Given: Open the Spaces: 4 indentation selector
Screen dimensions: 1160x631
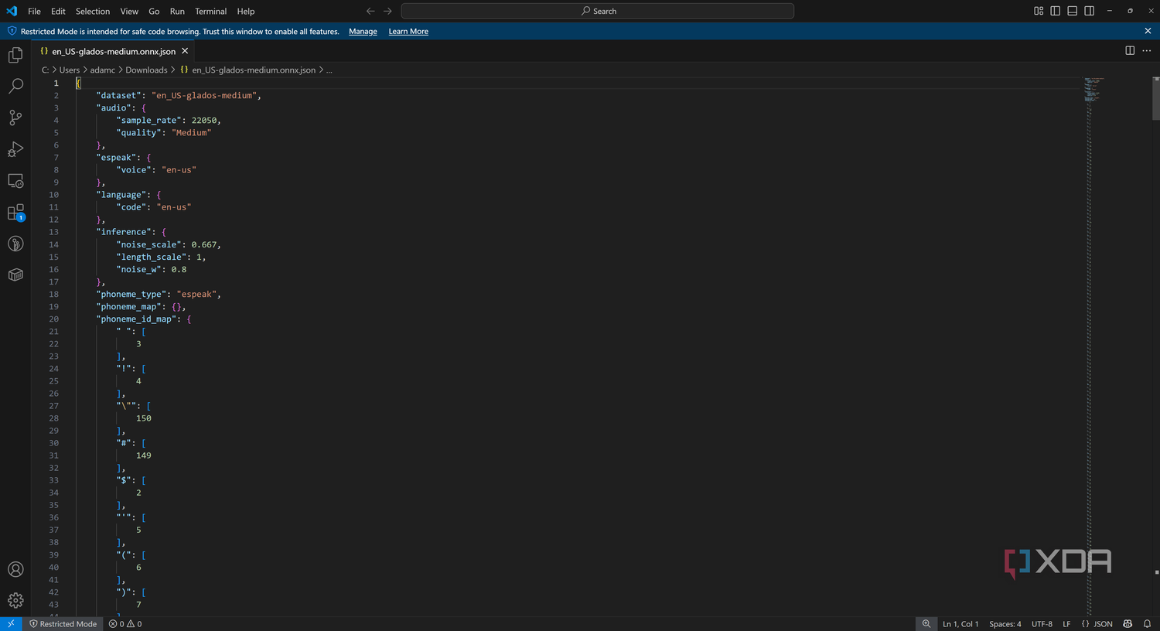Looking at the screenshot, I should click(x=1005, y=624).
